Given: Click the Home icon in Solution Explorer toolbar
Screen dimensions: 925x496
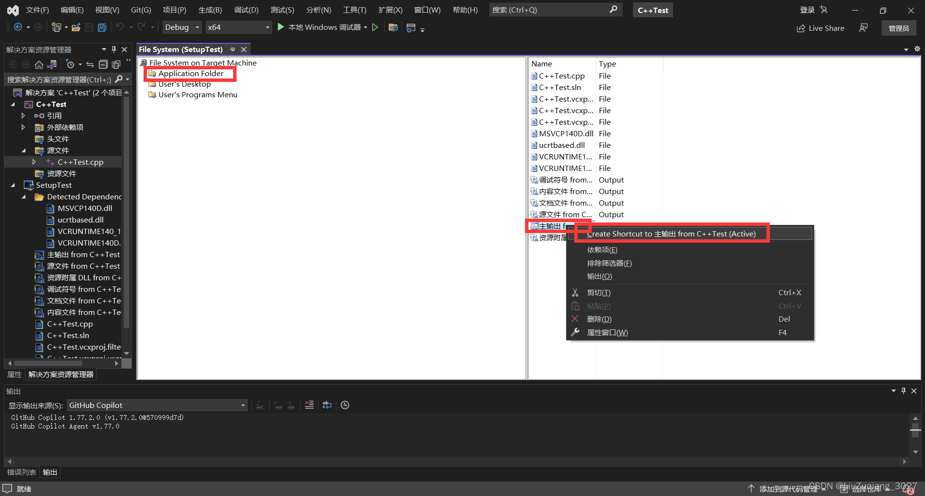Looking at the screenshot, I should (39, 65).
